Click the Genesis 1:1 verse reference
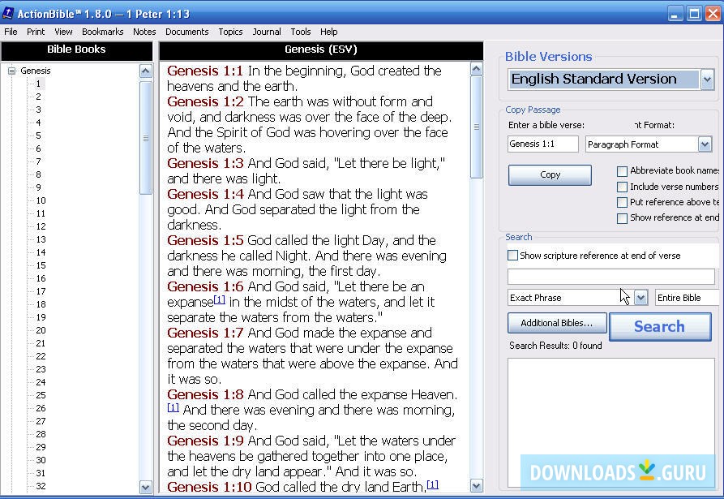This screenshot has width=724, height=499. point(205,71)
